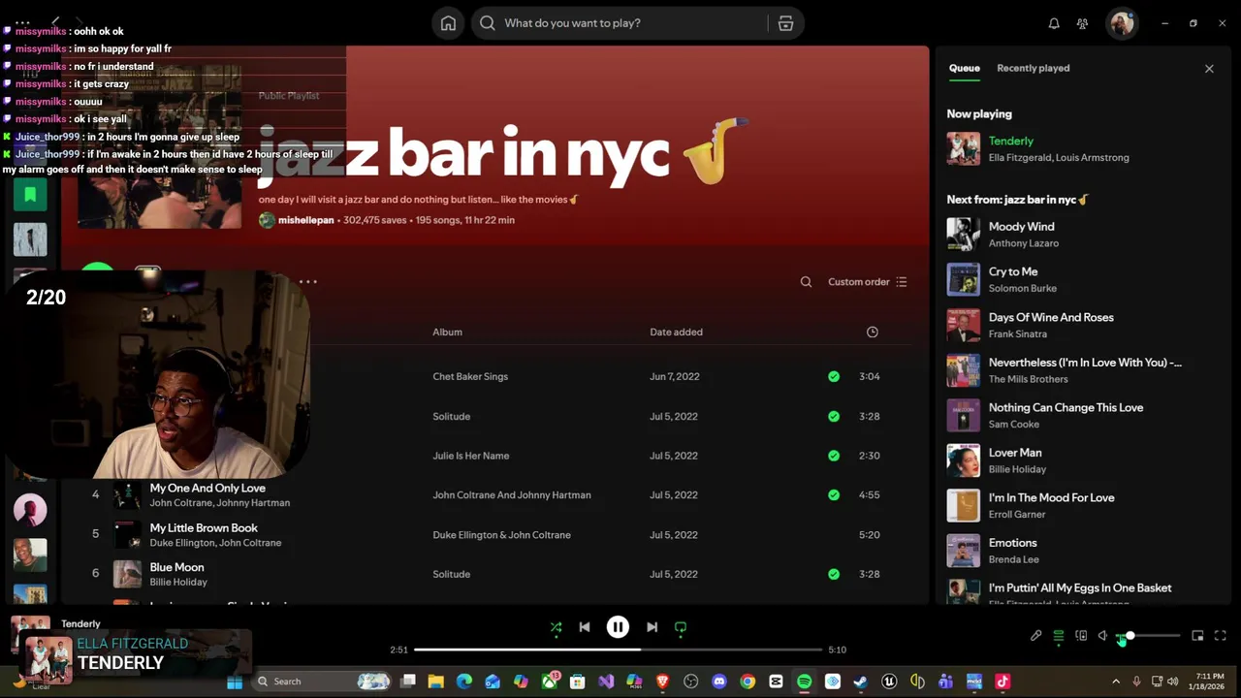Screen dimensions: 1241x698
Task: Open mishellepan's profile link
Action: point(305,220)
